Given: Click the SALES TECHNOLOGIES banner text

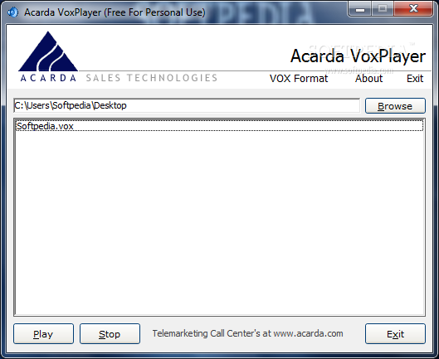Looking at the screenshot, I should (152, 78).
